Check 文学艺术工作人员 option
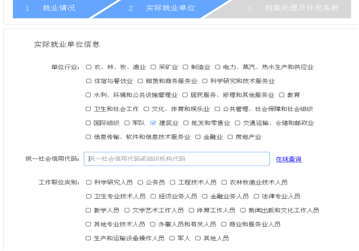This screenshot has width=359, height=251. (x=127, y=210)
